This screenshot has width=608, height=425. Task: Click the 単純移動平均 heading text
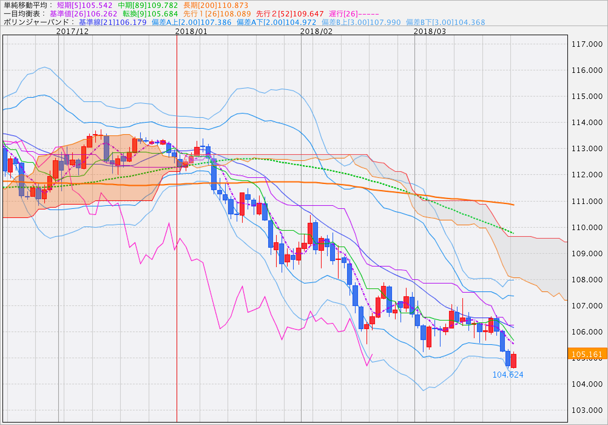coord(26,5)
